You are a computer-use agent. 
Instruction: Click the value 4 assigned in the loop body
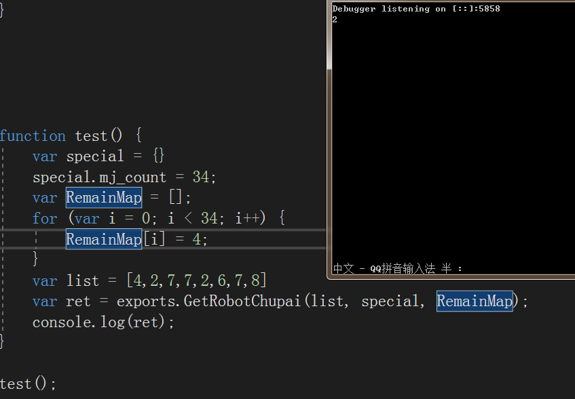[197, 239]
